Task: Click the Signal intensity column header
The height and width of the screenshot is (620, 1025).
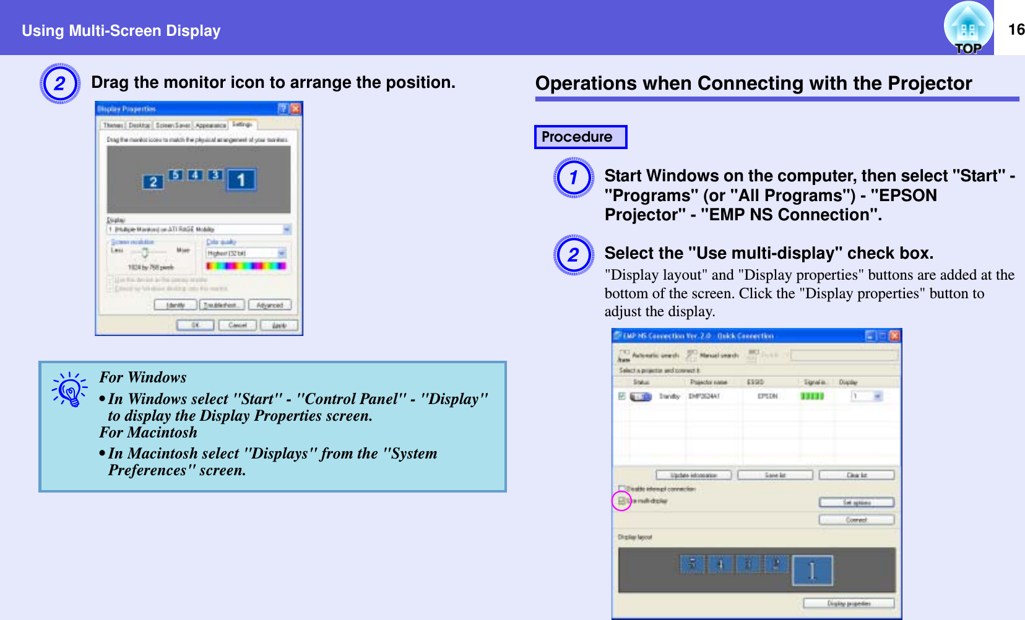Action: pos(815,382)
